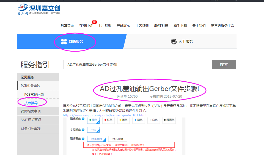Click the 自助服务 four-petal icon

click(x=64, y=42)
